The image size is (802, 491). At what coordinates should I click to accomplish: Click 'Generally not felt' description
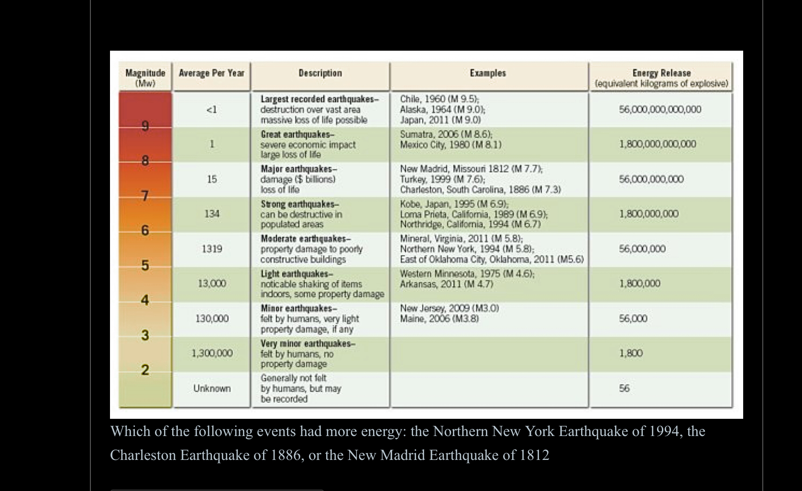(293, 378)
